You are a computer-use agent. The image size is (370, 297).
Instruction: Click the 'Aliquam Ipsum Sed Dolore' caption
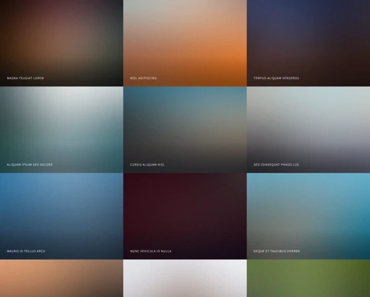[x=30, y=164]
